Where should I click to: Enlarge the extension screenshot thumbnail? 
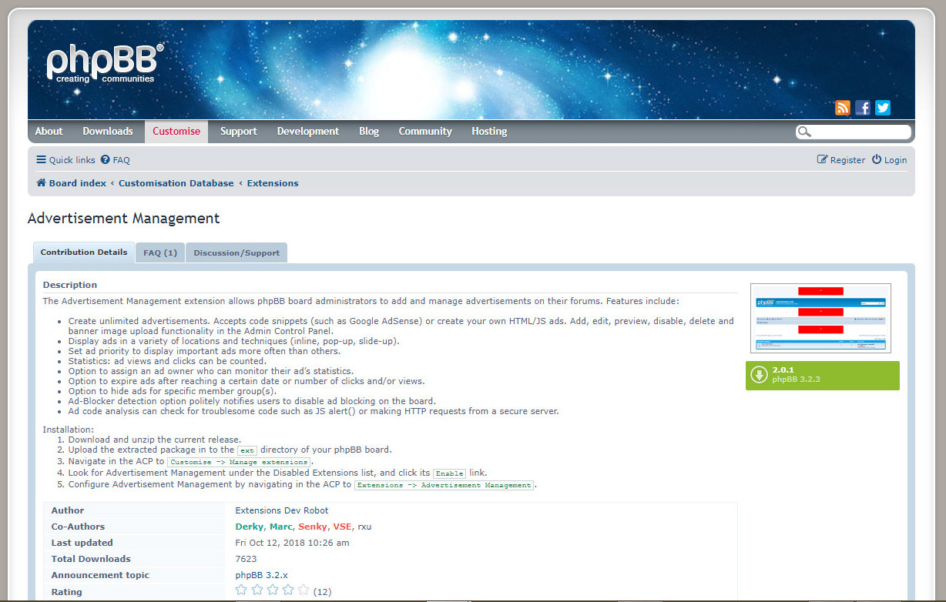click(820, 318)
